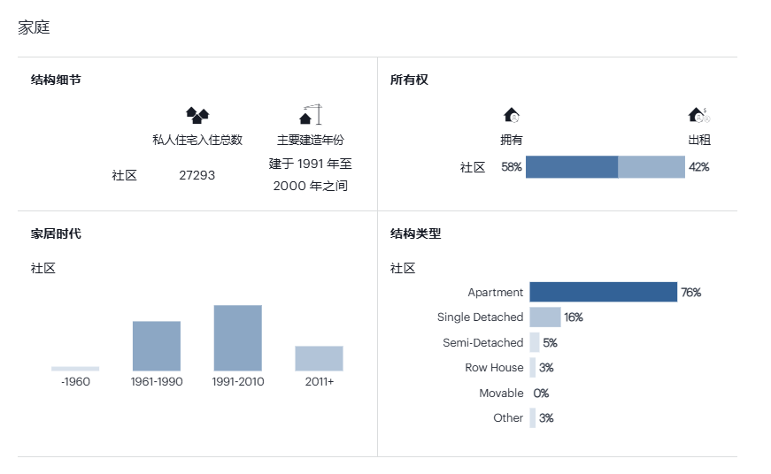Click the 社区 label under 家居时代
771x474 pixels.
[x=43, y=268]
